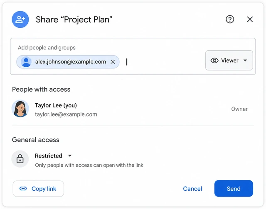Remove alex.johnson@example.com chip
The width and height of the screenshot is (266, 209).
click(x=113, y=62)
